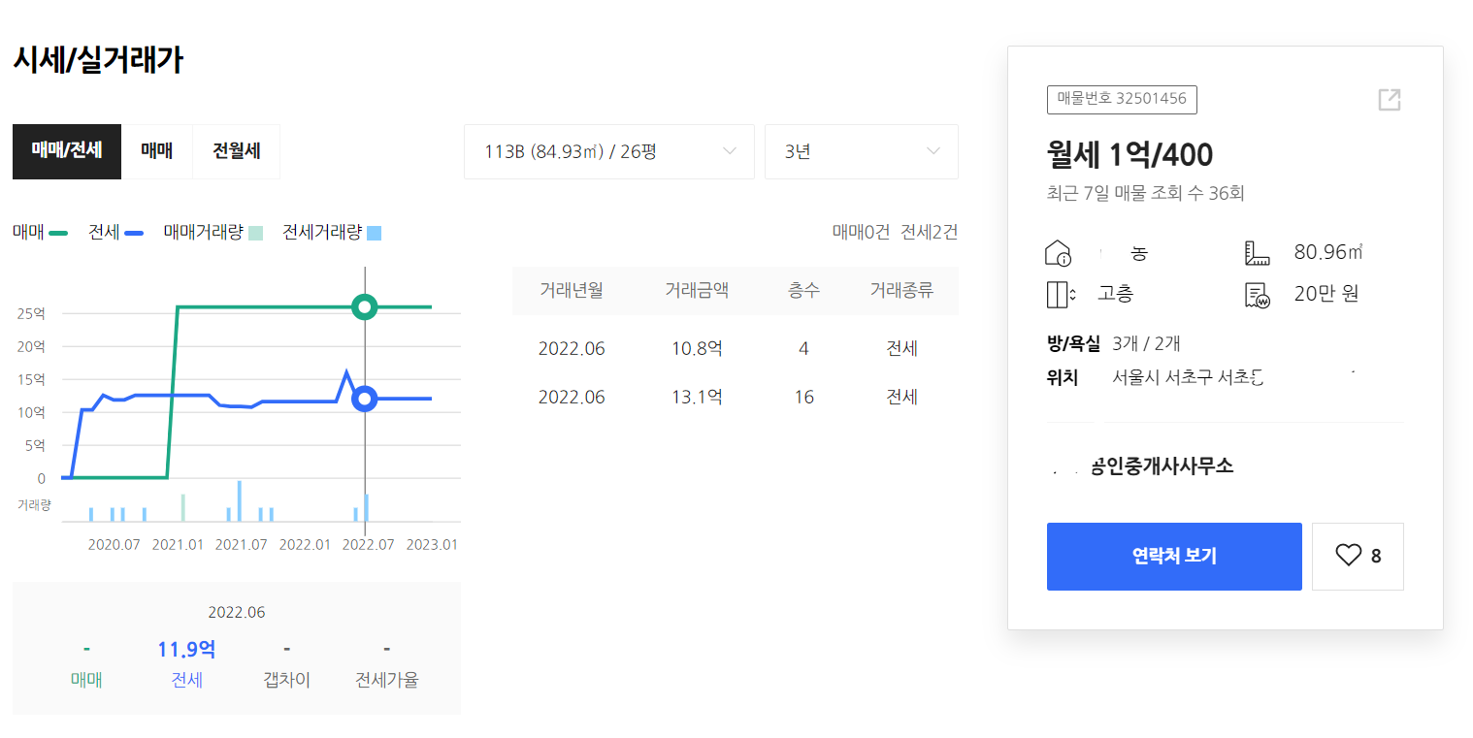Click the blue 전세 chart marker
This screenshot has width=1473, height=738.
click(365, 399)
